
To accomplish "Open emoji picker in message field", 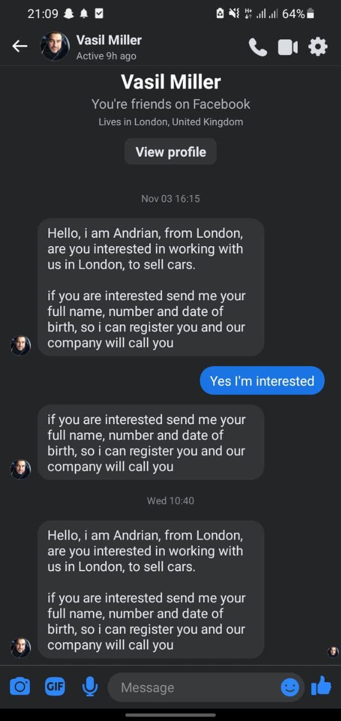I will [290, 687].
